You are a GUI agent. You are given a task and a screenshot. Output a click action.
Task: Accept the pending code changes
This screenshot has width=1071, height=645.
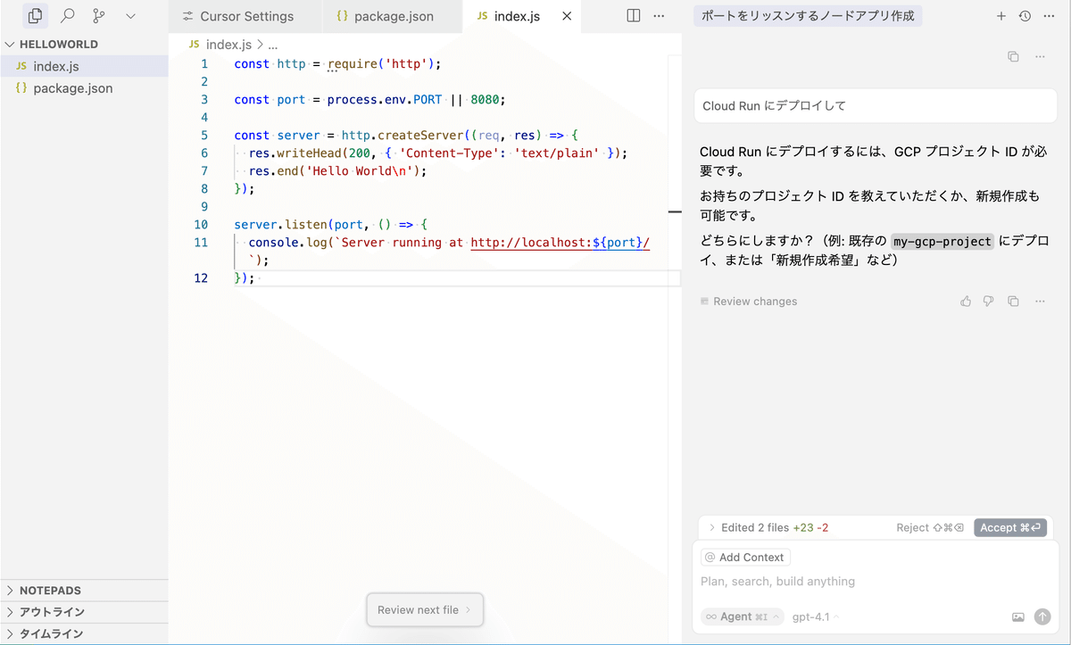(1010, 527)
